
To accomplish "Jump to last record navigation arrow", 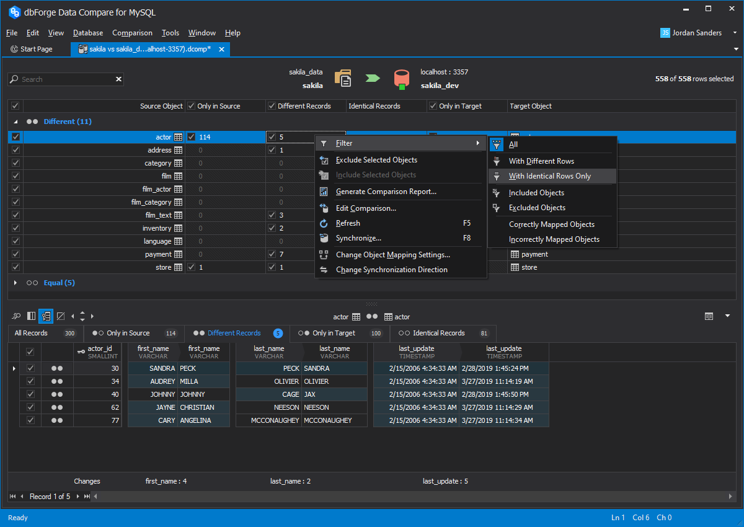I will (x=87, y=496).
